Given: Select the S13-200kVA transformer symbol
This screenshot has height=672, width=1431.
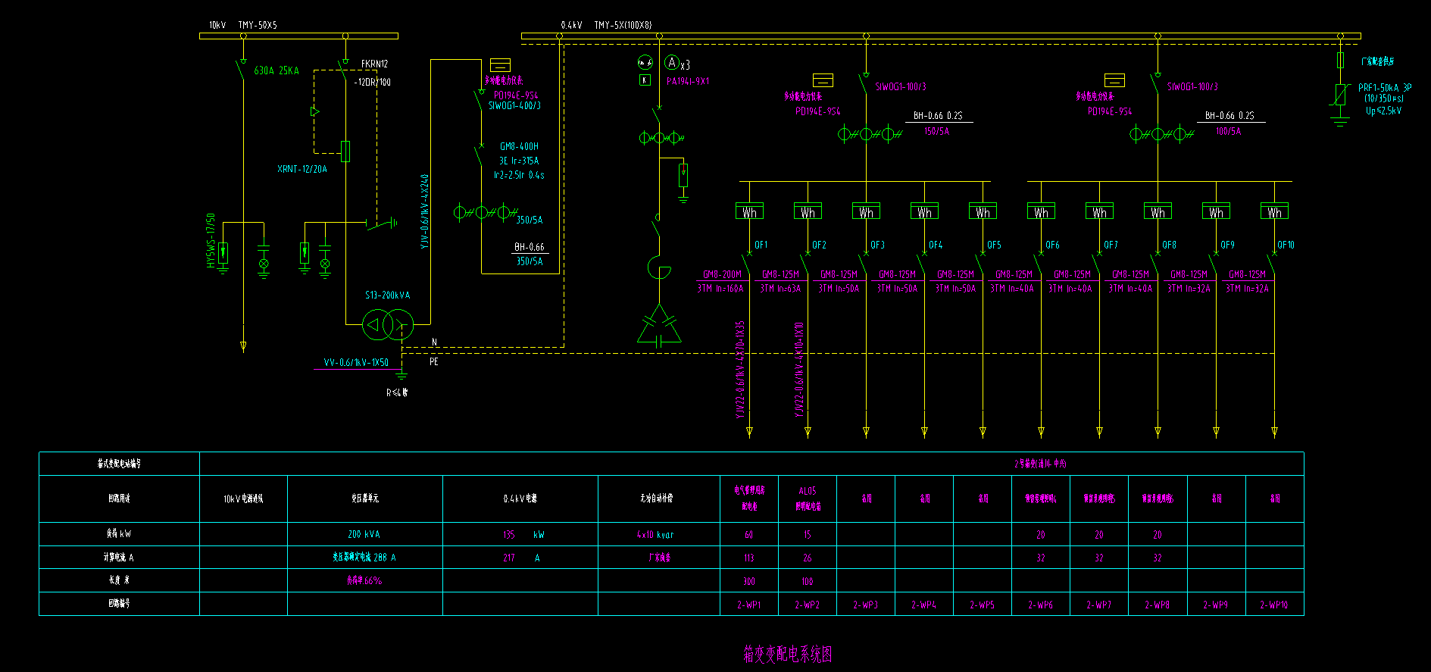Looking at the screenshot, I should (x=387, y=325).
